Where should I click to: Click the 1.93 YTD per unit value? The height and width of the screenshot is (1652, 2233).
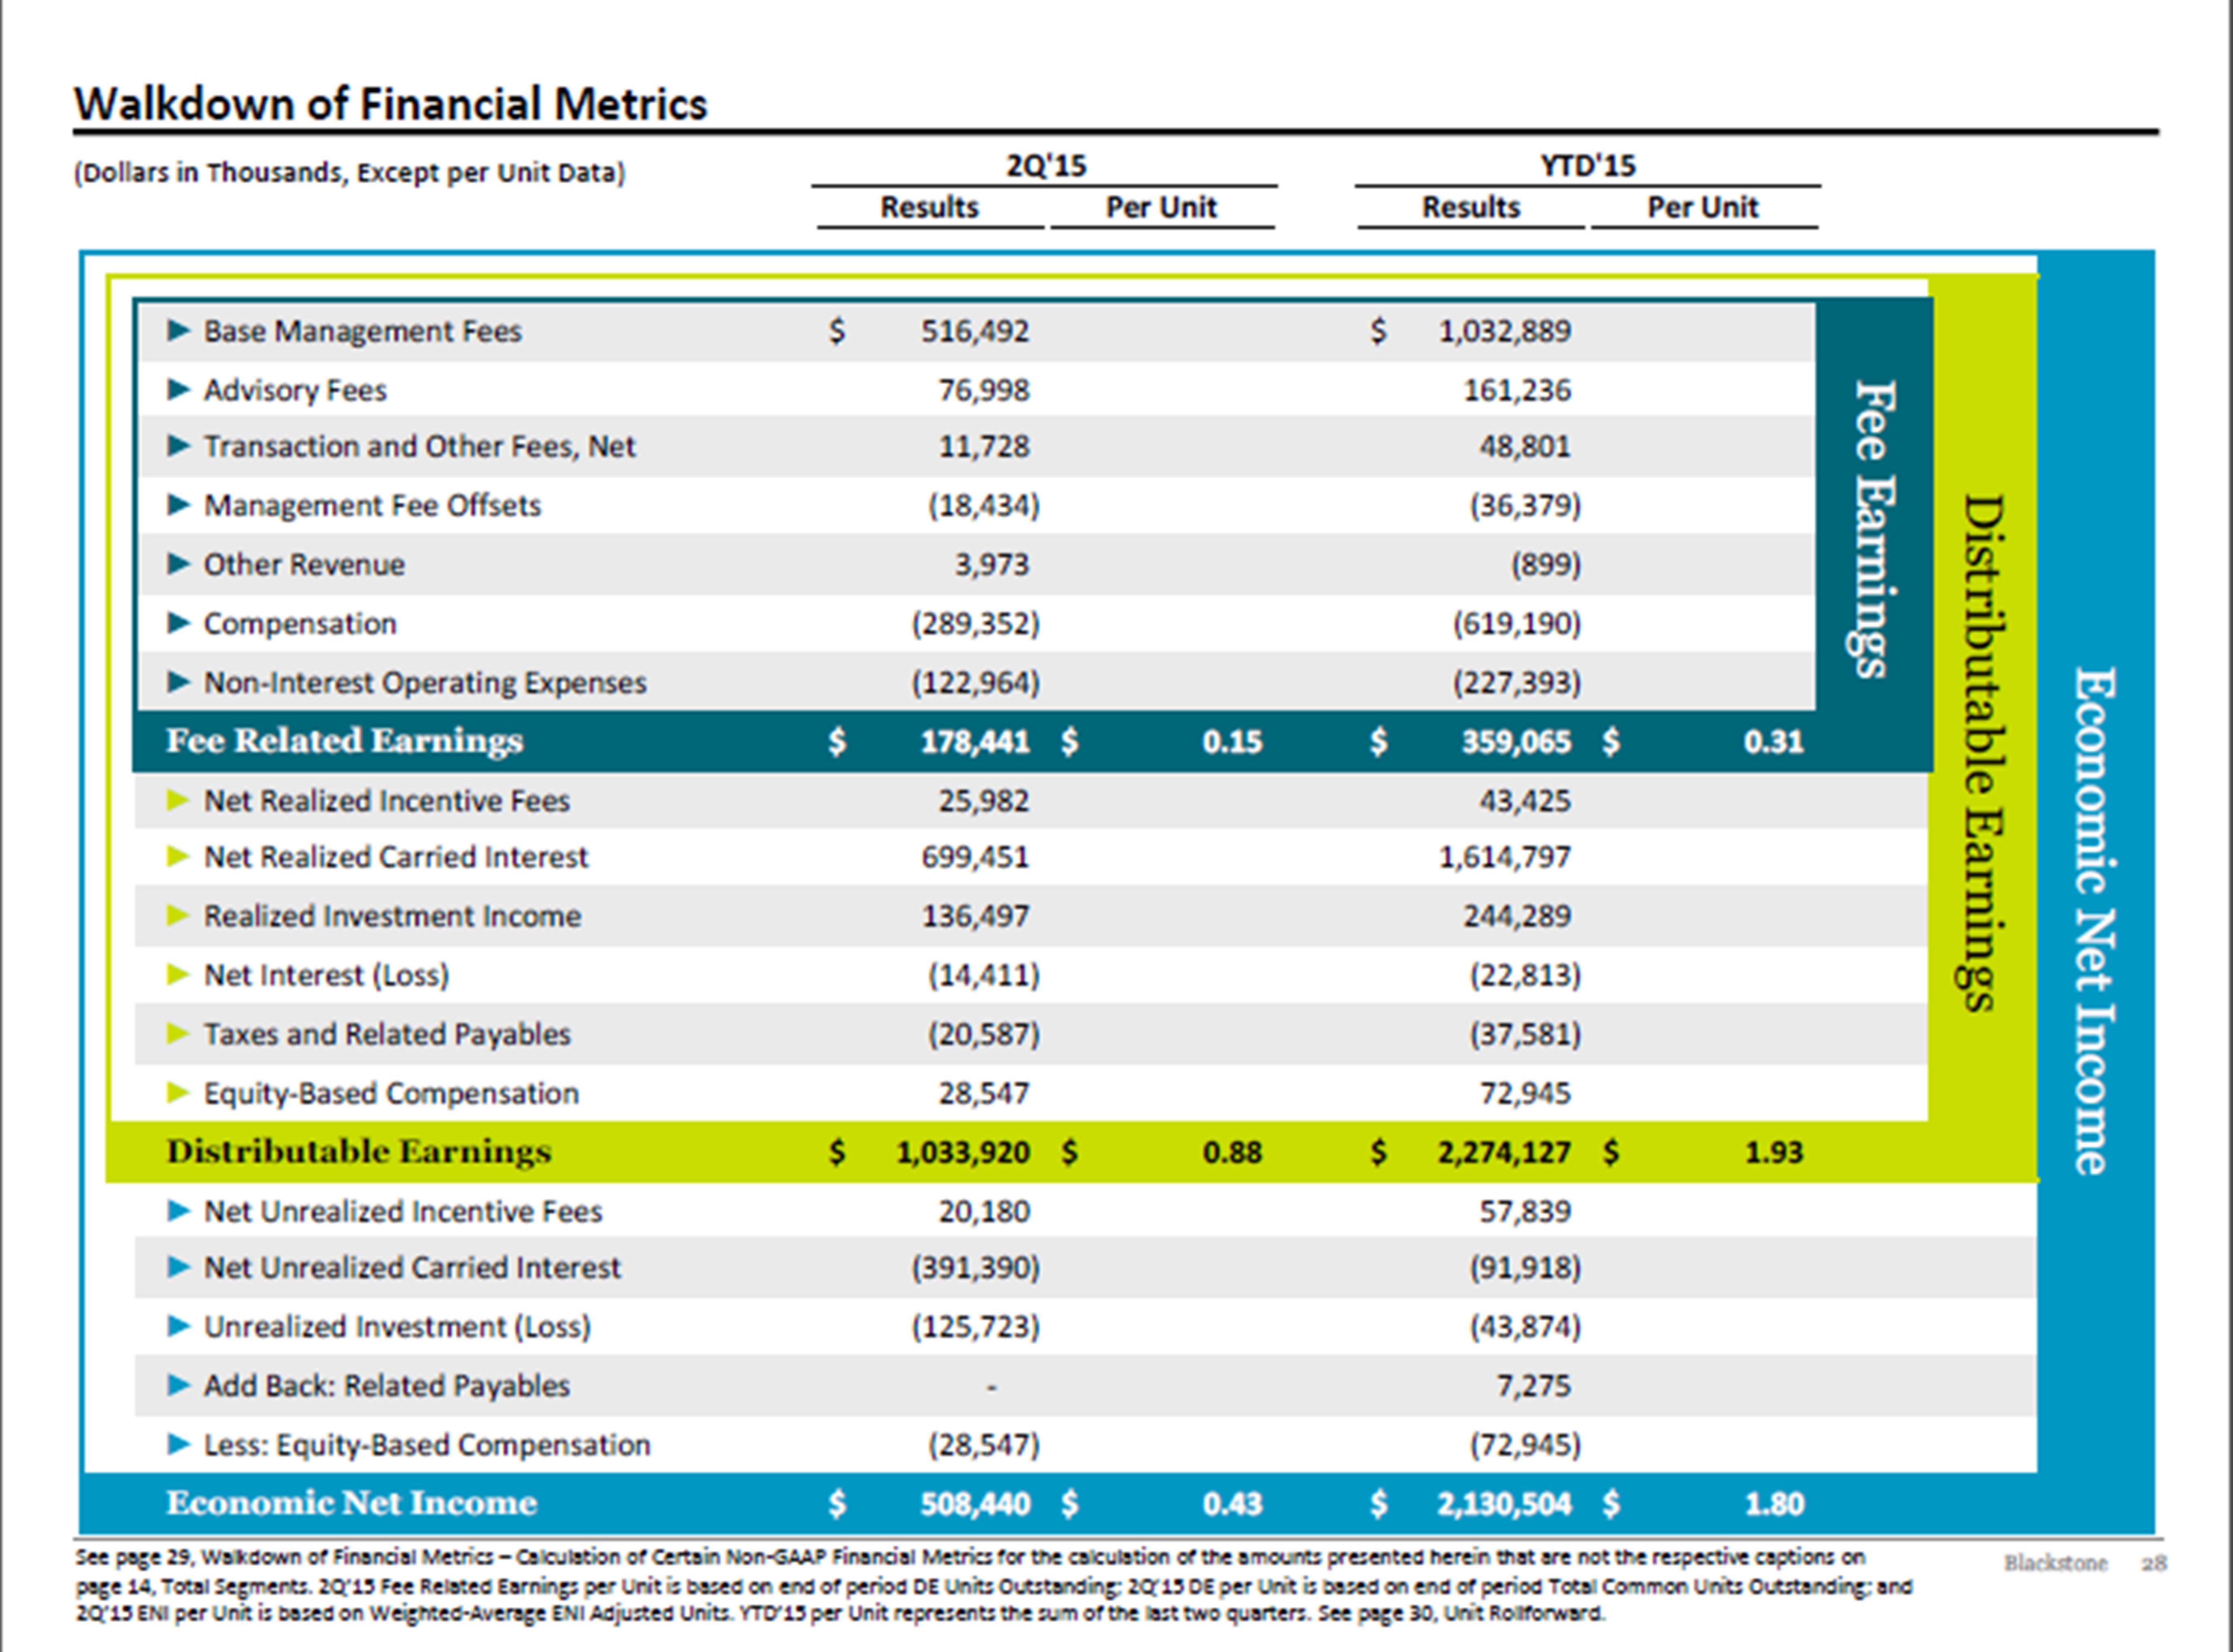tap(1774, 1153)
